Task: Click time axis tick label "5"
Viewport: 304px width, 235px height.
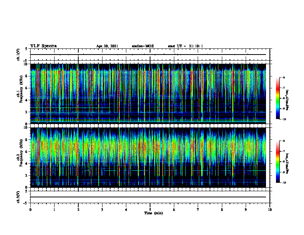Action: tap(150, 210)
